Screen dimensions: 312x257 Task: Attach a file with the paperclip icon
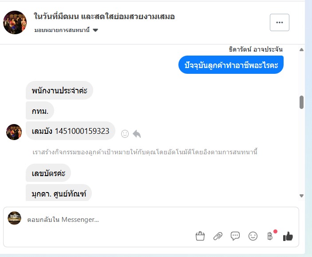point(217,236)
